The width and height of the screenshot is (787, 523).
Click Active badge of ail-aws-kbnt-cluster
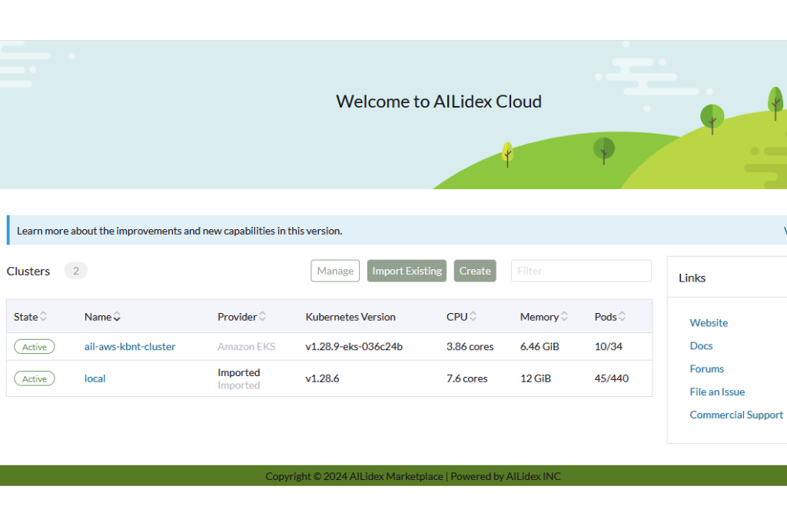point(35,347)
